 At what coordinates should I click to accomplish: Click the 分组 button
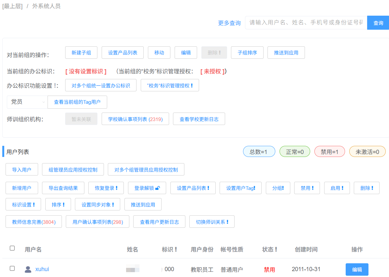click(x=278, y=188)
